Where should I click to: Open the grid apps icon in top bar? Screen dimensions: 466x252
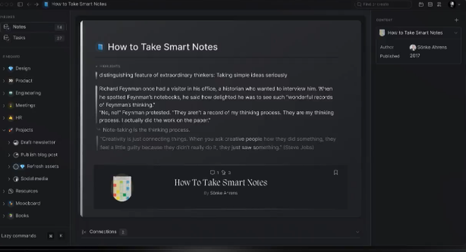click(x=439, y=5)
